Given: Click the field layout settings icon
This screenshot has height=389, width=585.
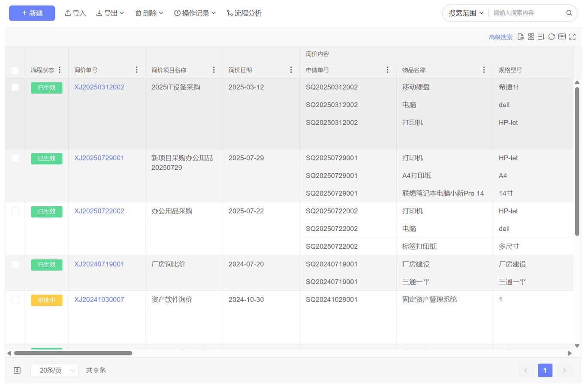Looking at the screenshot, I should [x=531, y=37].
